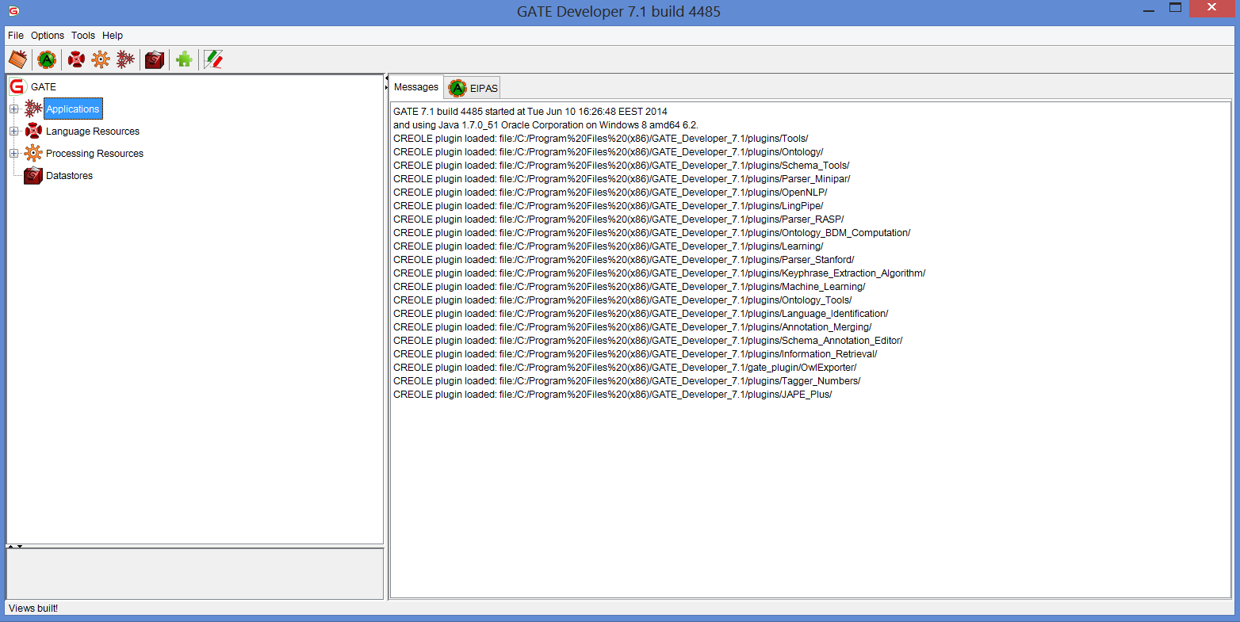
Task: Click the plugins/Parser_Stanford/ message line
Action: [x=624, y=260]
